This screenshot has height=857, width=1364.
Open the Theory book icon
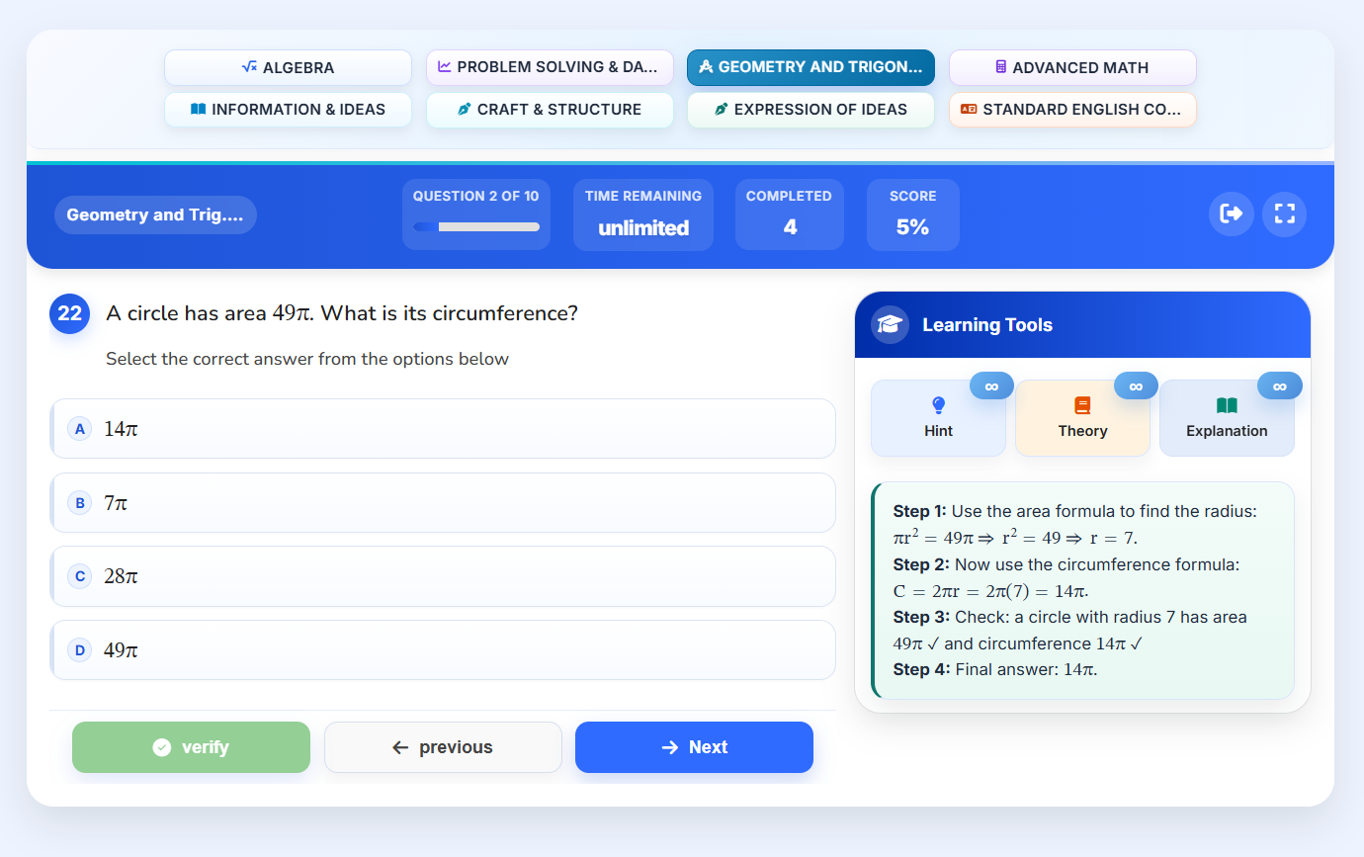[x=1082, y=403]
